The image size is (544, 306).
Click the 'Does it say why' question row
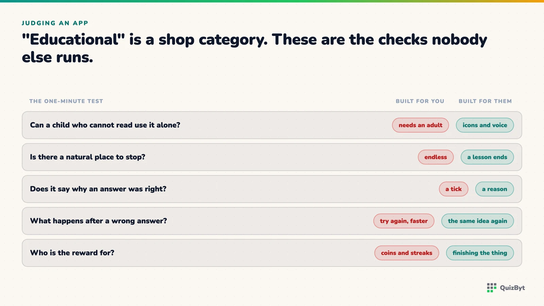click(272, 189)
